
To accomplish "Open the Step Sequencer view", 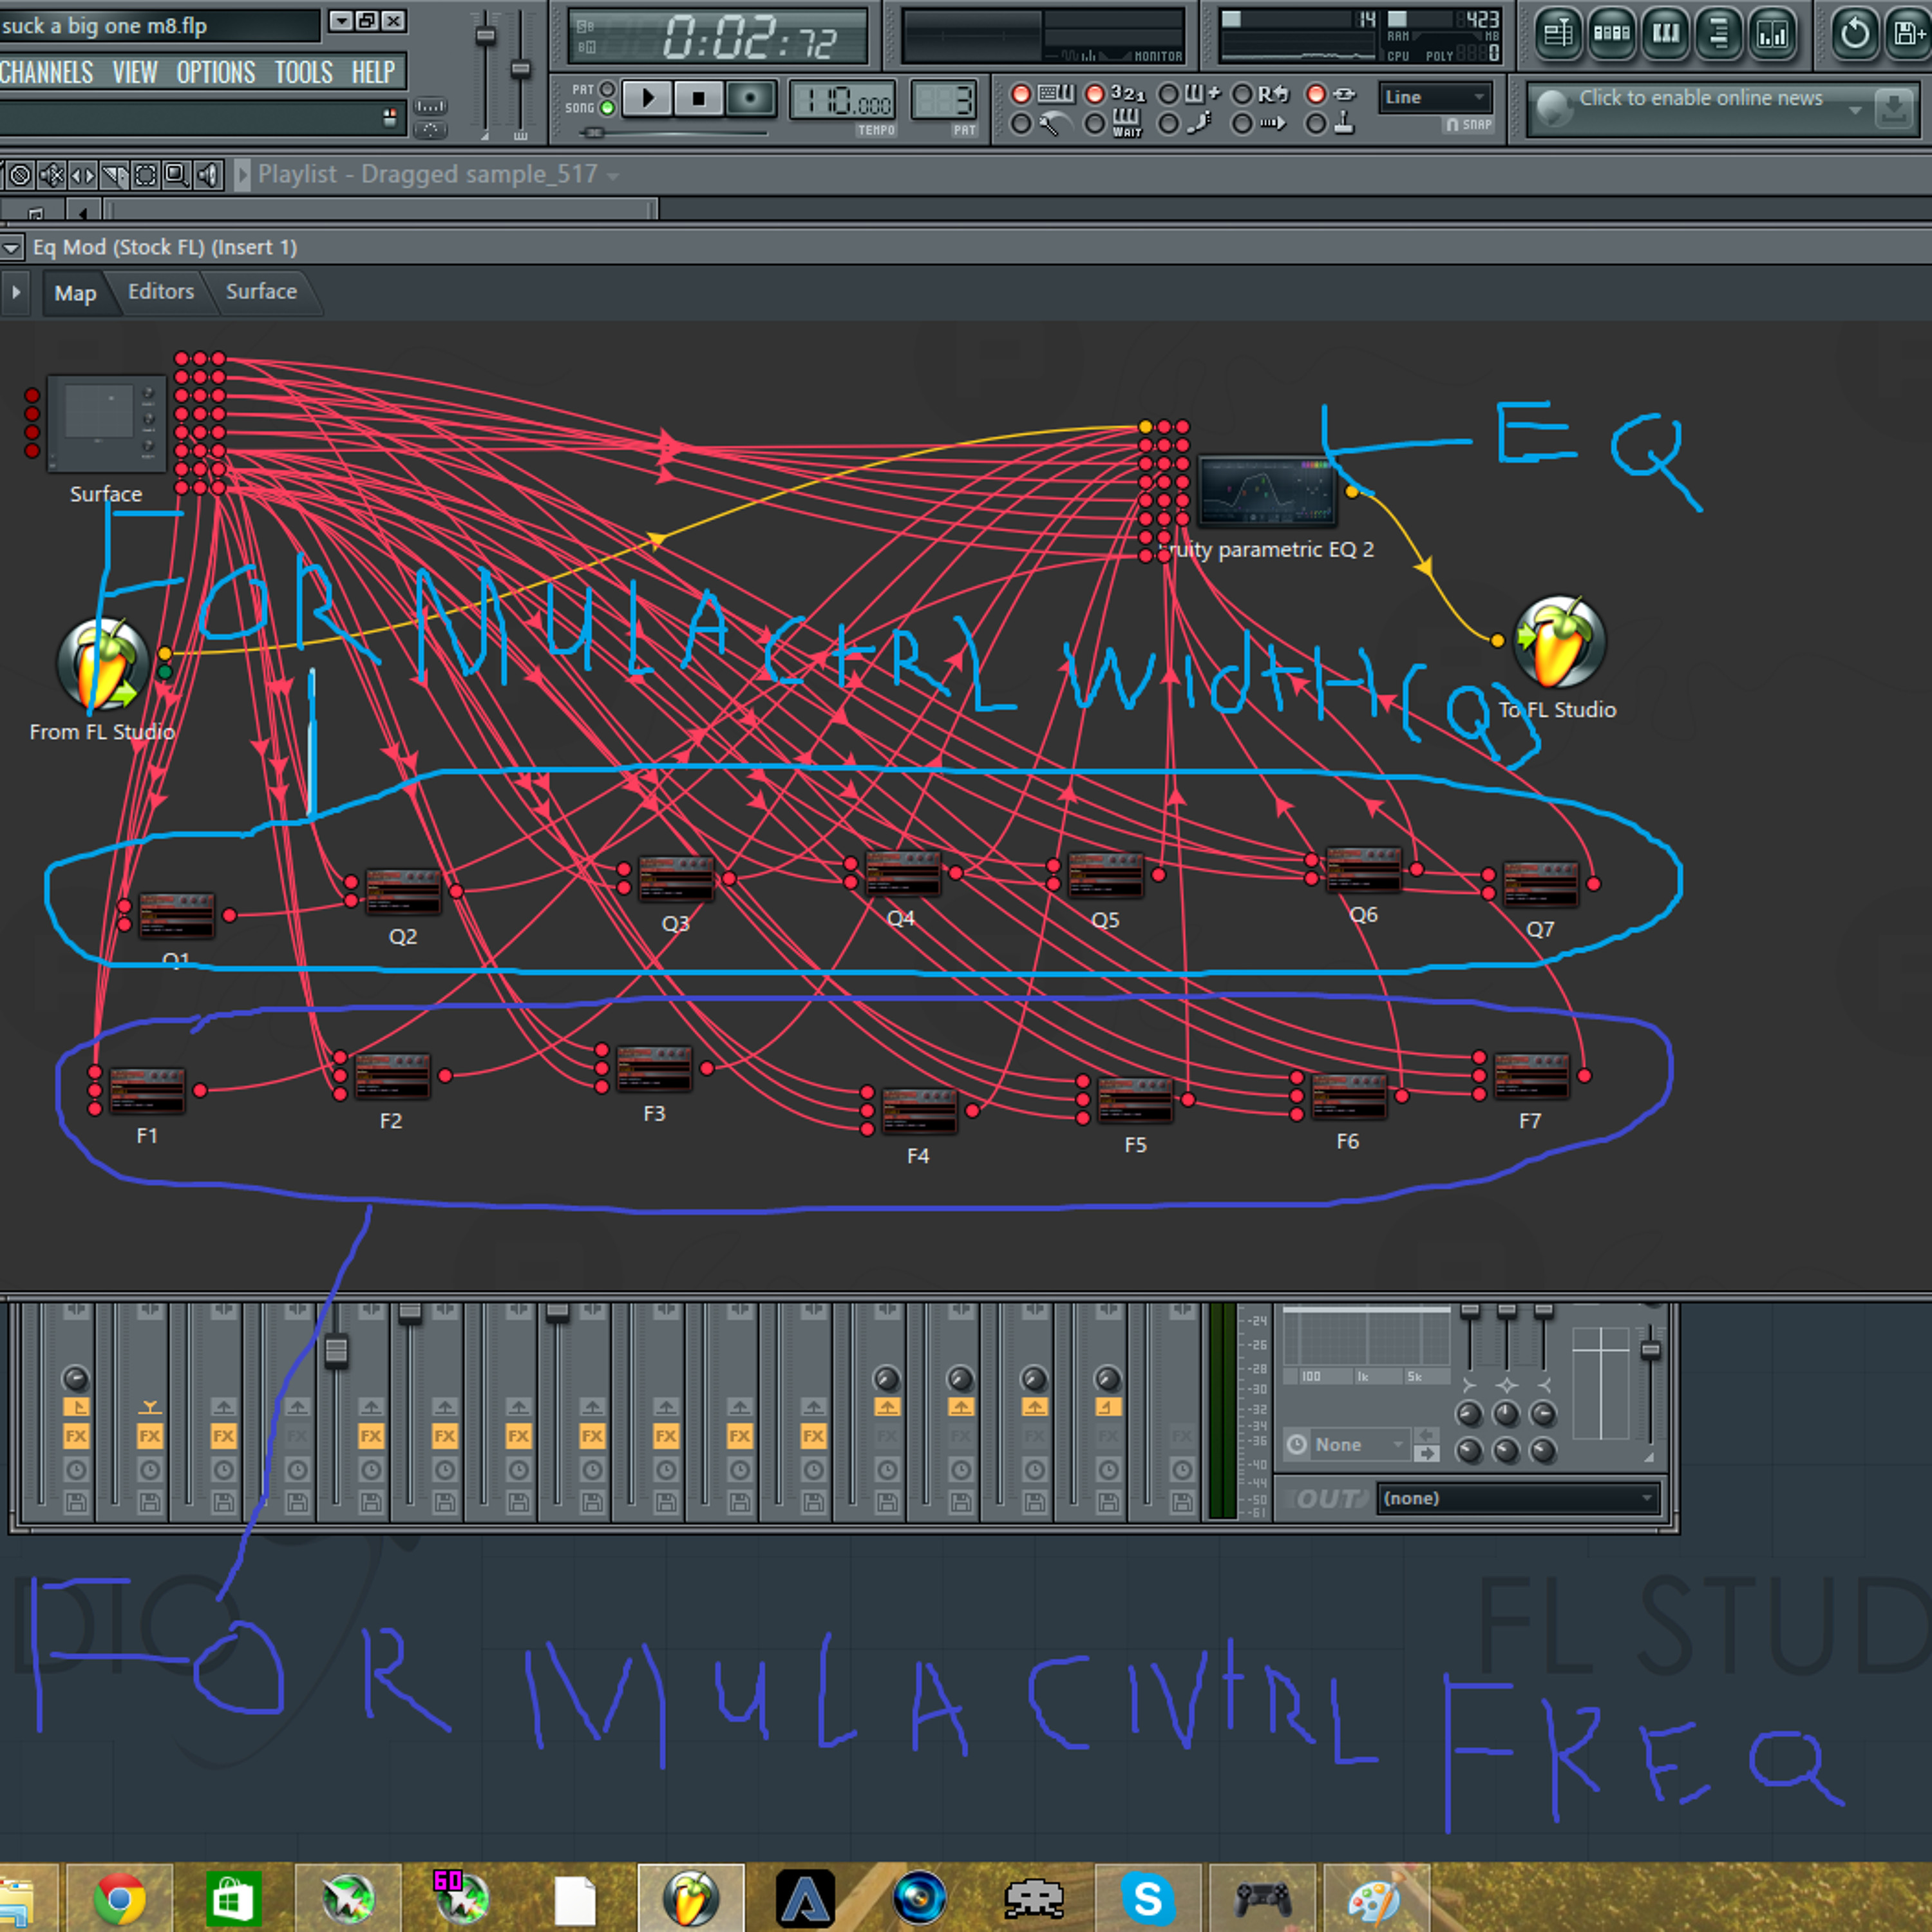I will (1612, 35).
